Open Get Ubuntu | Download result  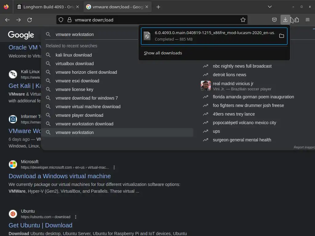tap(40, 225)
